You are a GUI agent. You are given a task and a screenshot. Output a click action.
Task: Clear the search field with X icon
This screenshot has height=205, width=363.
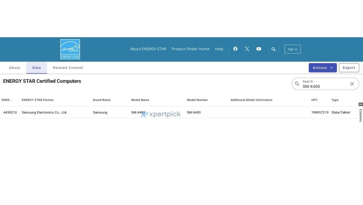pyautogui.click(x=352, y=84)
